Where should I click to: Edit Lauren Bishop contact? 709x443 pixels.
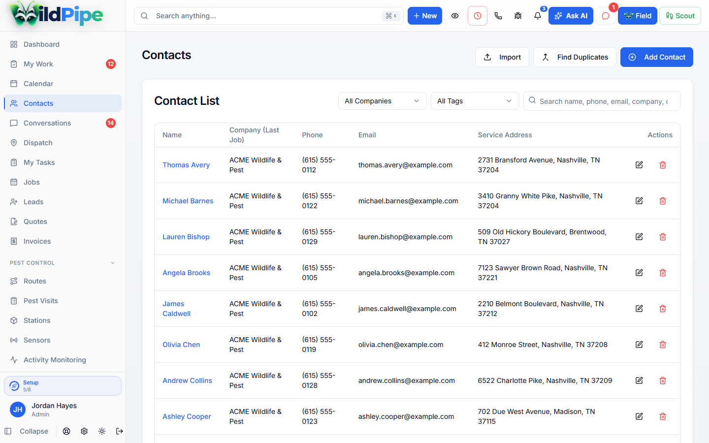point(639,237)
